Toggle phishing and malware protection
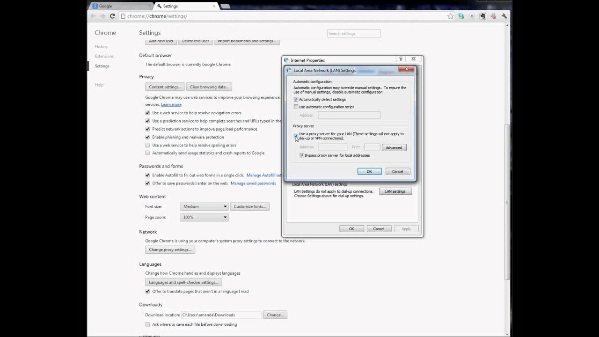The image size is (599, 337). pos(147,137)
